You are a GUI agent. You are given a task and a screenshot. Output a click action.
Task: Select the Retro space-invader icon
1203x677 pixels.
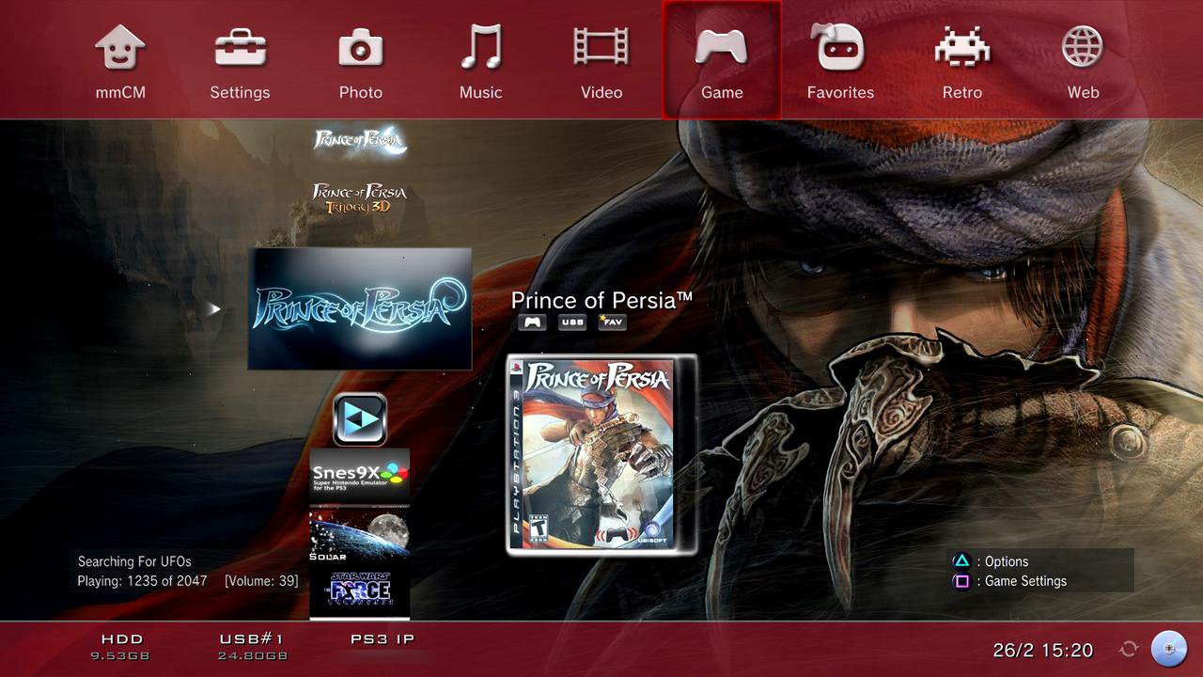coord(962,47)
